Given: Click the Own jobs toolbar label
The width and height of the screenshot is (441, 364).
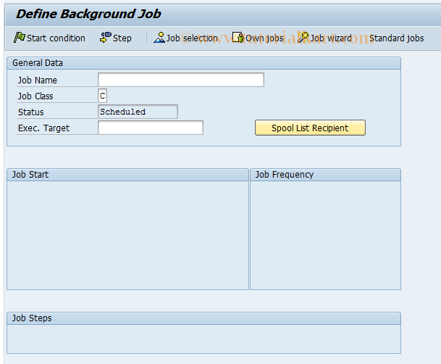Looking at the screenshot, I should pos(264,38).
